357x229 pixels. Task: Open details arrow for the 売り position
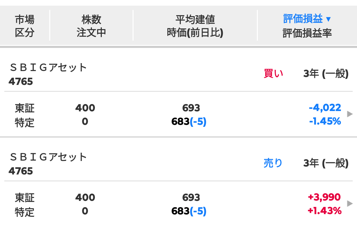[350, 204]
